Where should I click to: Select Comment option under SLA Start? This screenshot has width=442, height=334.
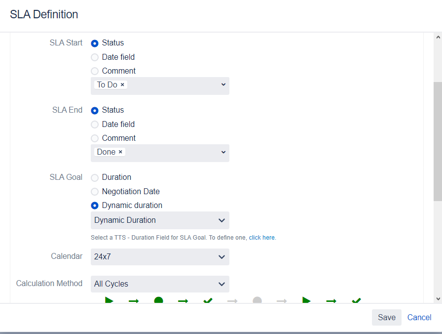94,71
